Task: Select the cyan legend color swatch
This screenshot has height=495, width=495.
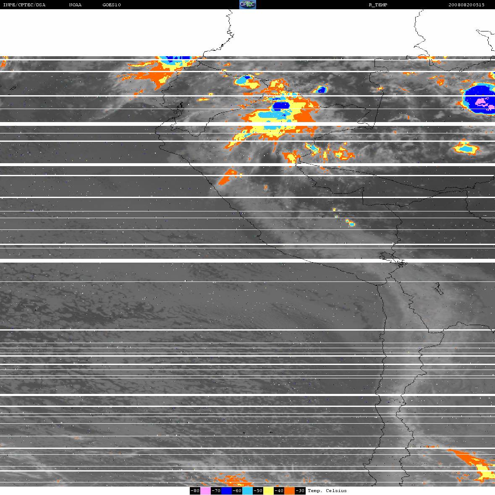Action: 247,490
